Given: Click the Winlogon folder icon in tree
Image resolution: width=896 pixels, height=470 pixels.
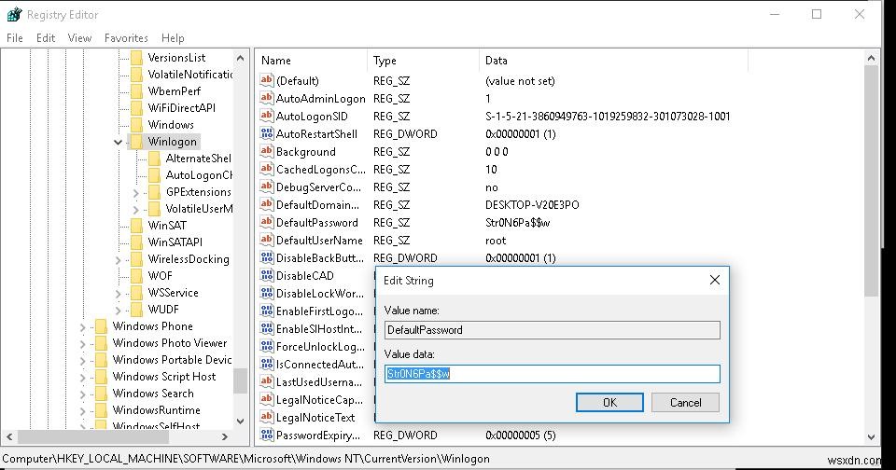Looking at the screenshot, I should pyautogui.click(x=136, y=142).
